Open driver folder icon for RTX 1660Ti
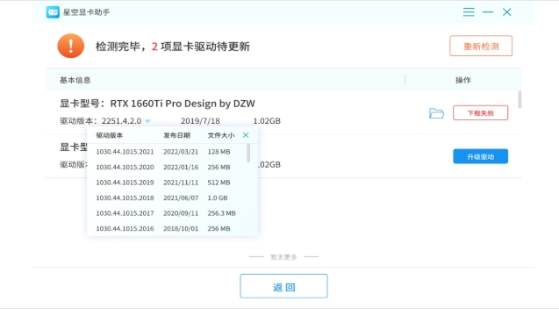This screenshot has width=559, height=316. click(x=436, y=113)
